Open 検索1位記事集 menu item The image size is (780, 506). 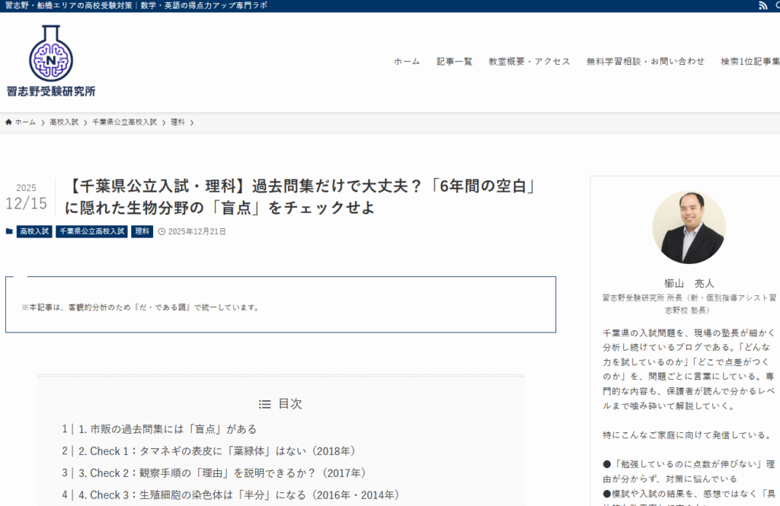750,62
